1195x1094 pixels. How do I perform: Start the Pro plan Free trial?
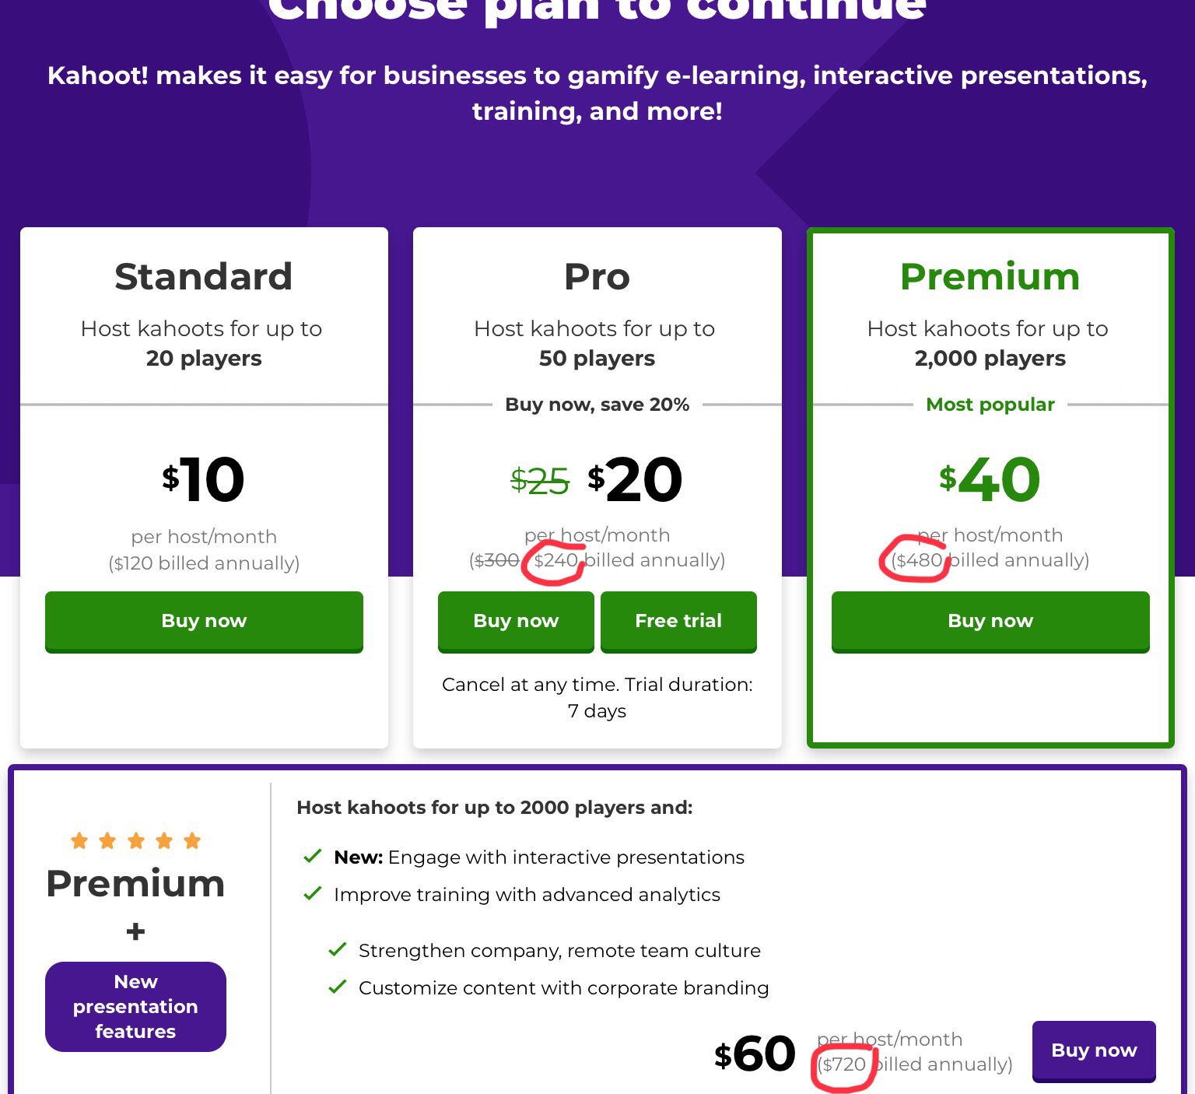678,621
